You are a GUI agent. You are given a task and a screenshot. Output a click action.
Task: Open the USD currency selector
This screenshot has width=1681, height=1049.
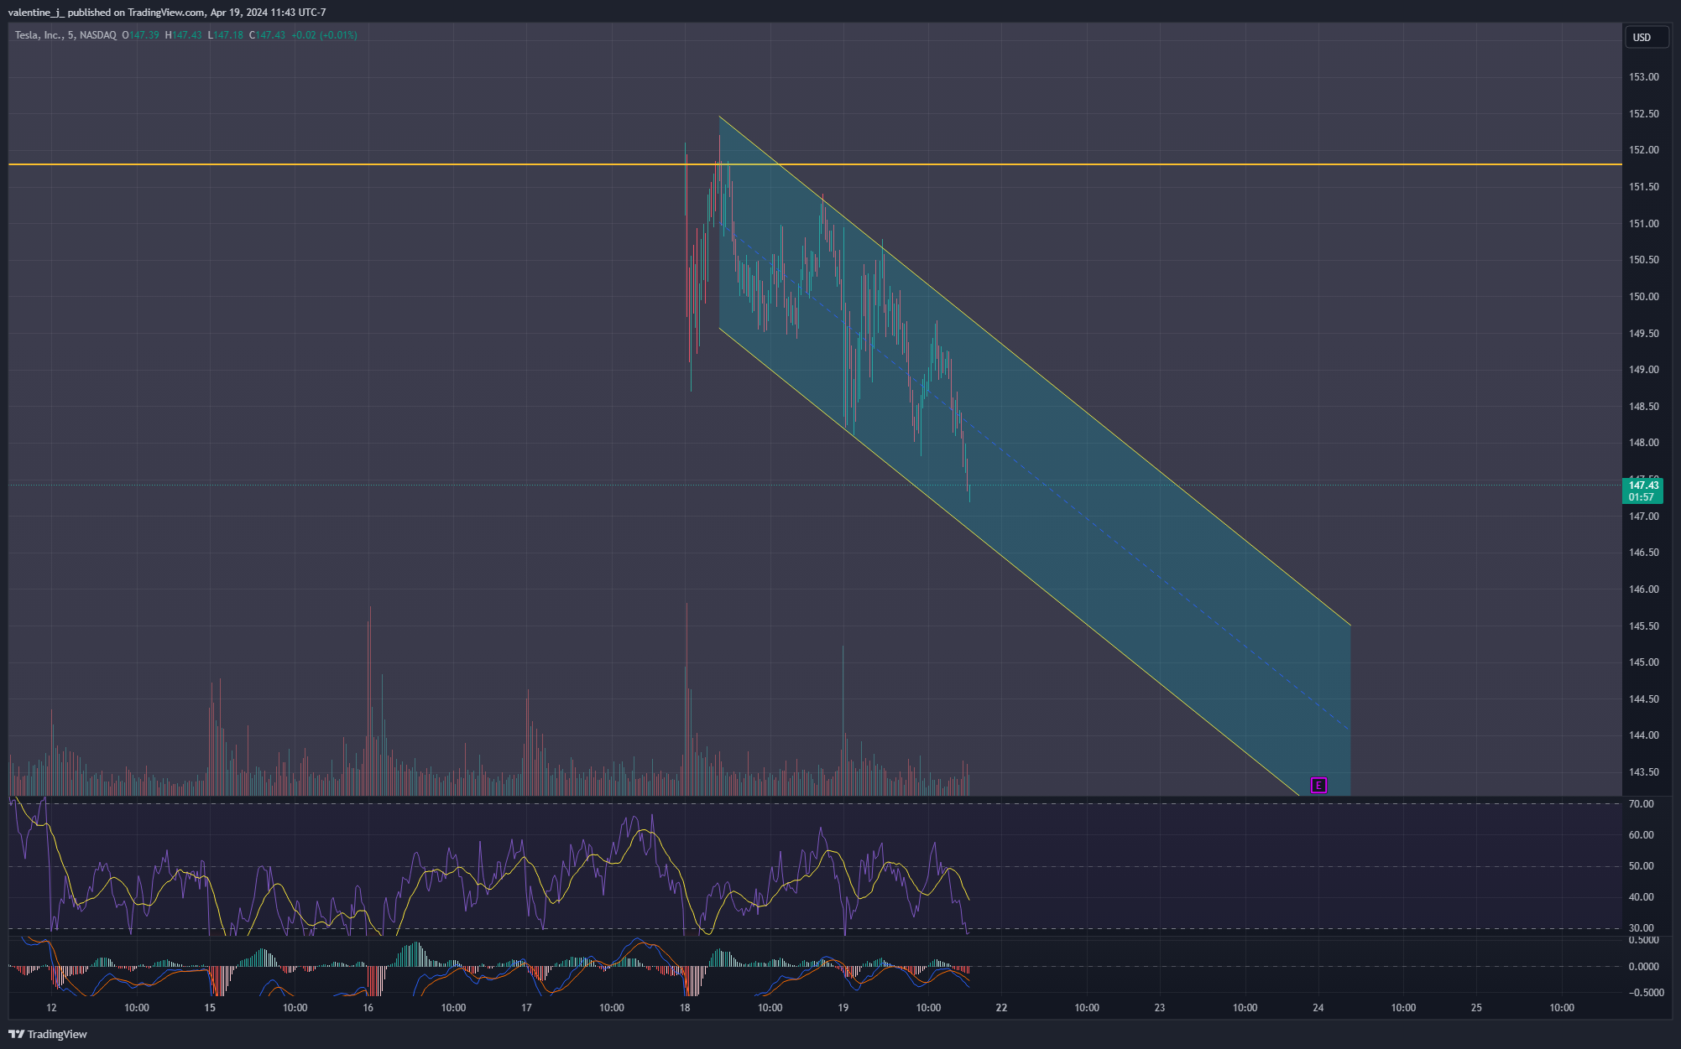1647,37
